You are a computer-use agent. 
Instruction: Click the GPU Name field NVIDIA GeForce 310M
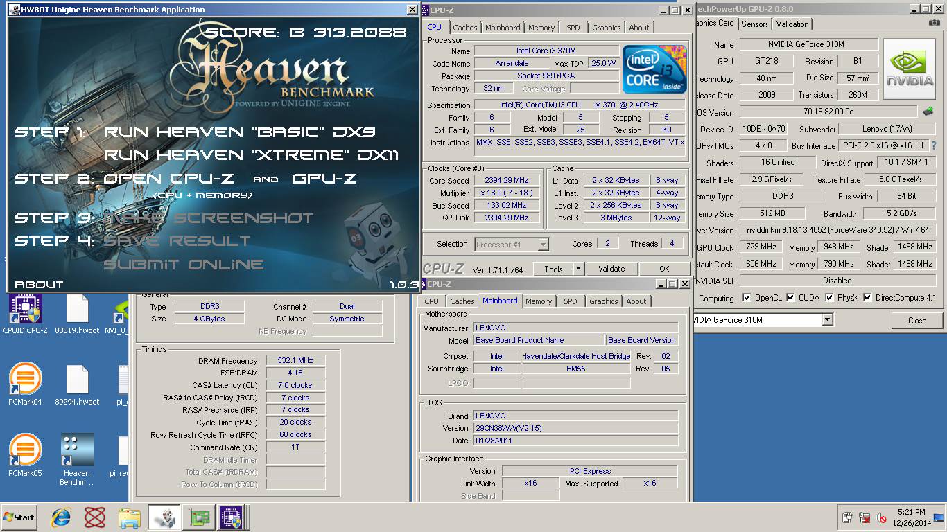click(808, 44)
